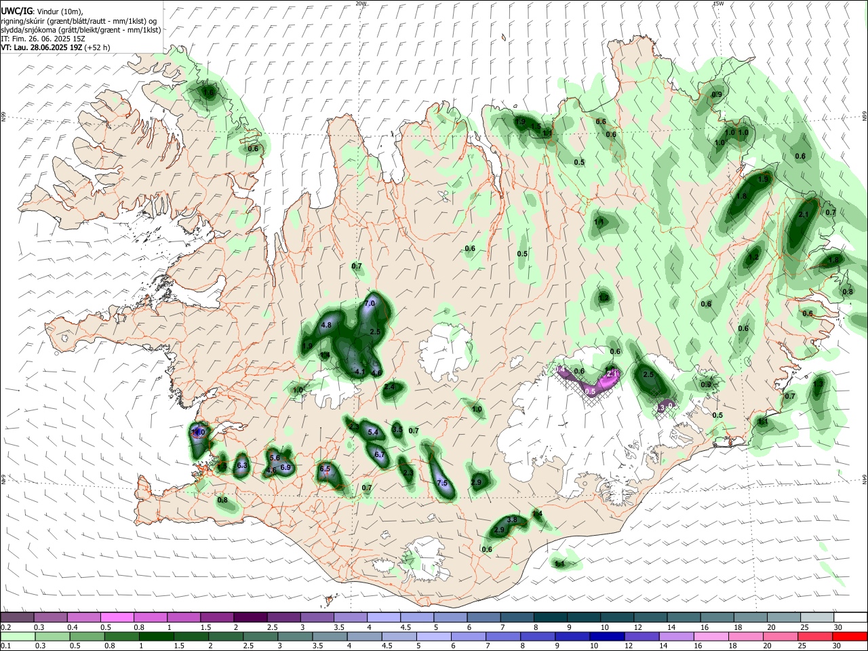
Task: Click the '6.7' rainfall value
Action: pyautogui.click(x=380, y=455)
